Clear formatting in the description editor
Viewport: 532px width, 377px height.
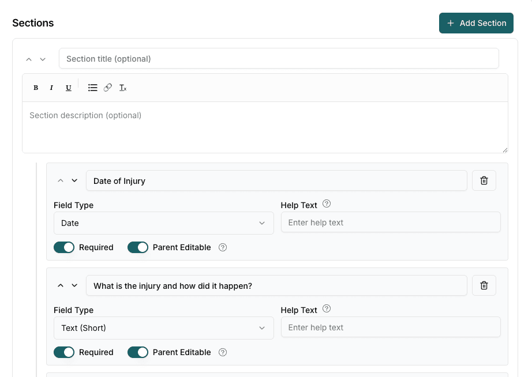[x=122, y=87]
